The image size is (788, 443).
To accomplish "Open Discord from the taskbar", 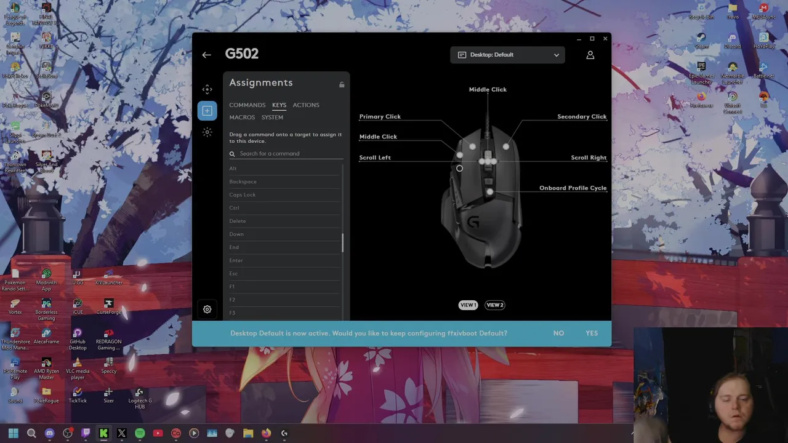I will (x=49, y=433).
